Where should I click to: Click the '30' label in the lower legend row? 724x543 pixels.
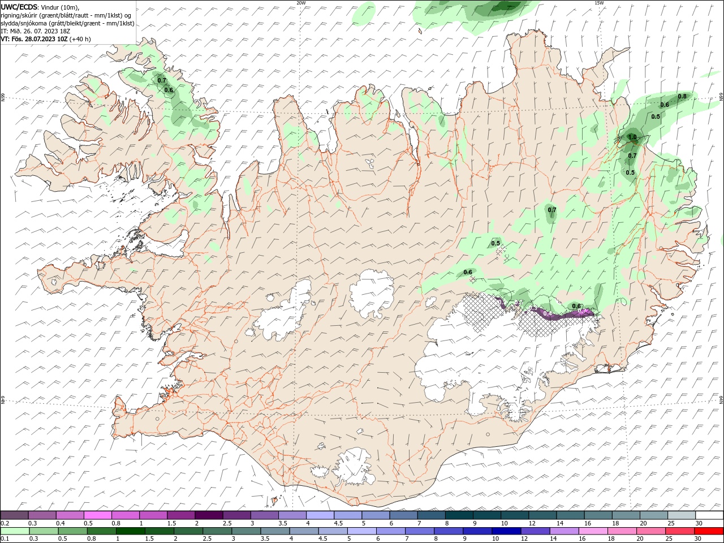[697, 539]
